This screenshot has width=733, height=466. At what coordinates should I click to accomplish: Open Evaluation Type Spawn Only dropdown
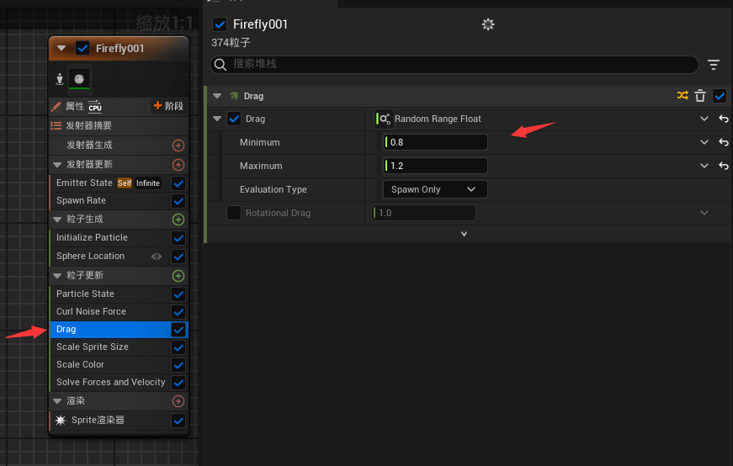(x=435, y=189)
